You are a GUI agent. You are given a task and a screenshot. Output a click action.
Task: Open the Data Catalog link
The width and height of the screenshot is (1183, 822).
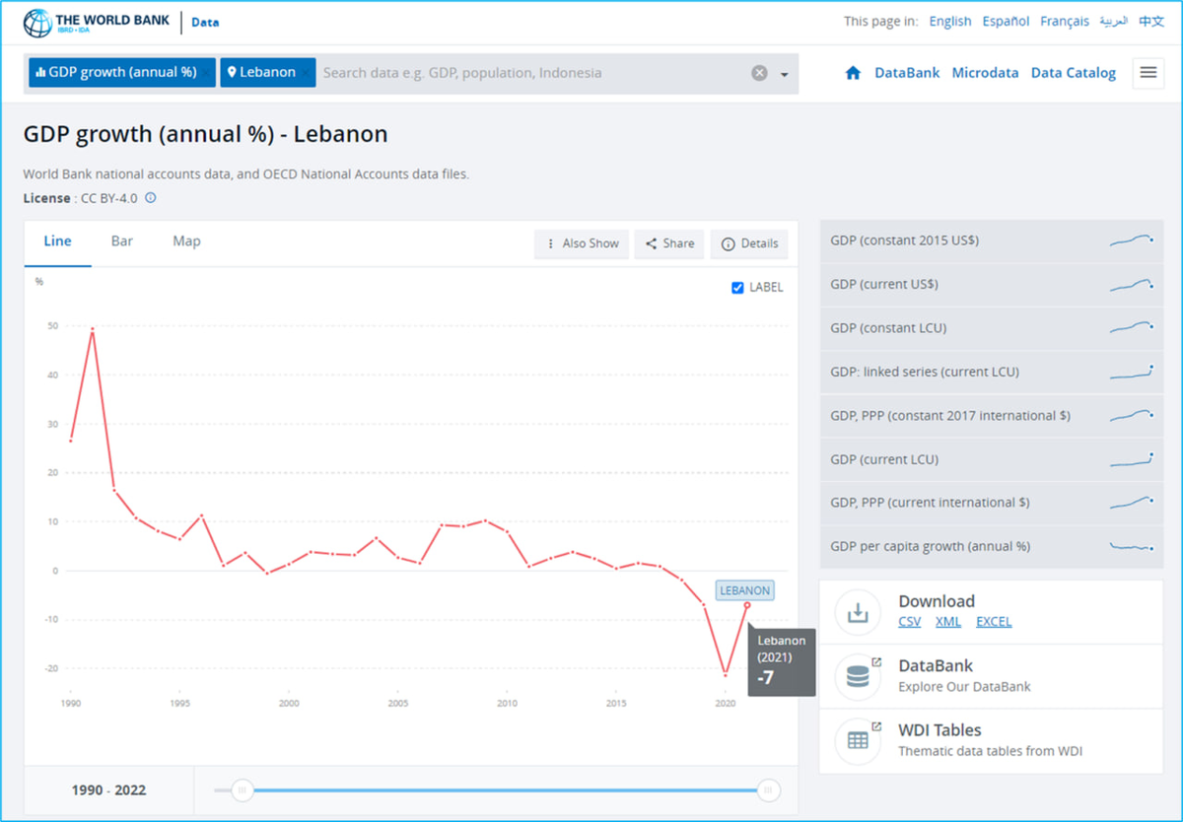pos(1074,73)
